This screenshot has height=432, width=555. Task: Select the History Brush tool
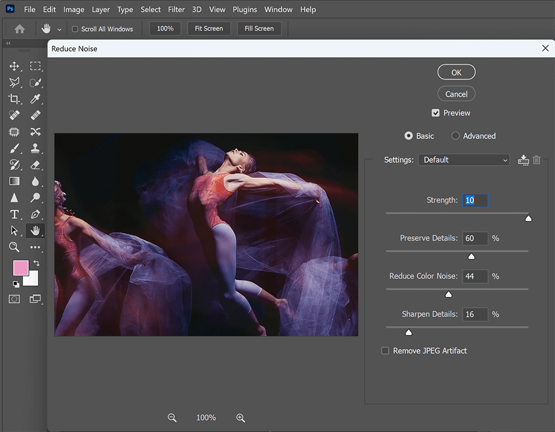point(14,165)
